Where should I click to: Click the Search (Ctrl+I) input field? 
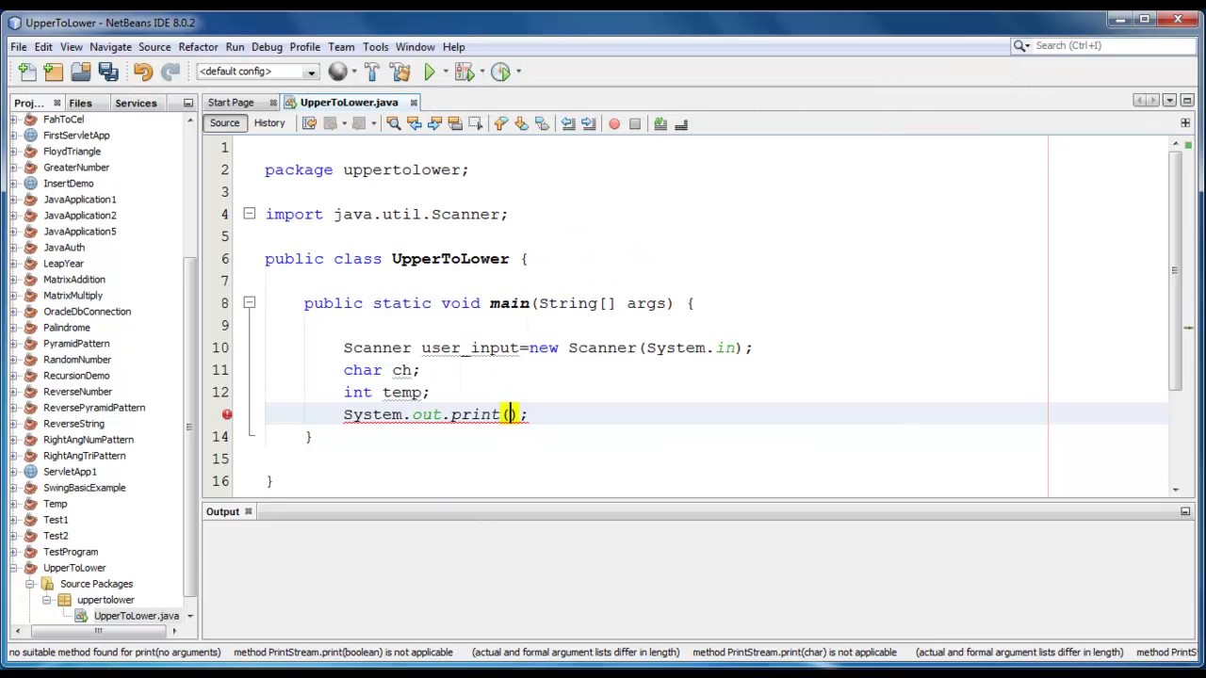pyautogui.click(x=1111, y=45)
